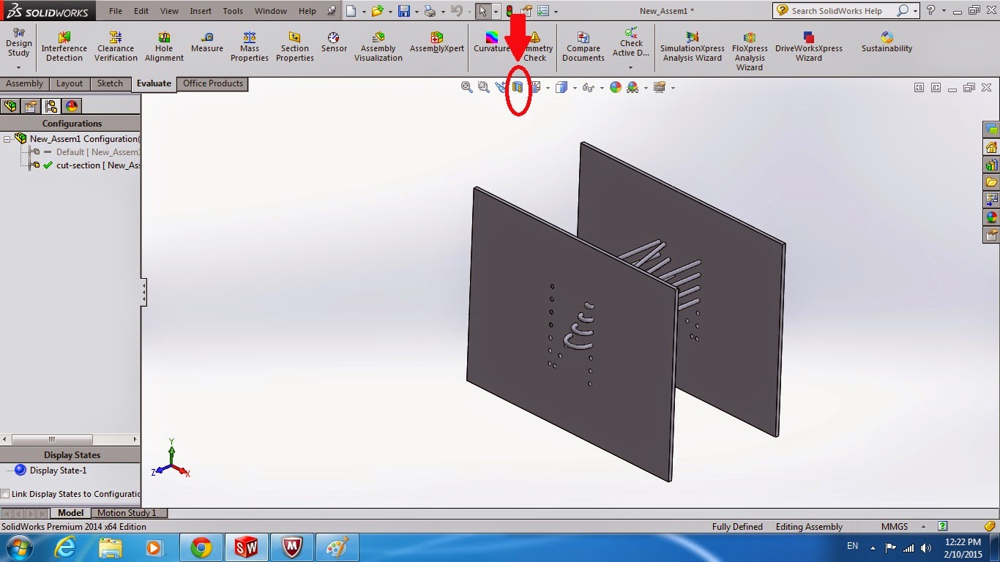The image size is (1000, 562).
Task: Start SimulationXpress Analysis Wizard
Action: click(x=692, y=47)
